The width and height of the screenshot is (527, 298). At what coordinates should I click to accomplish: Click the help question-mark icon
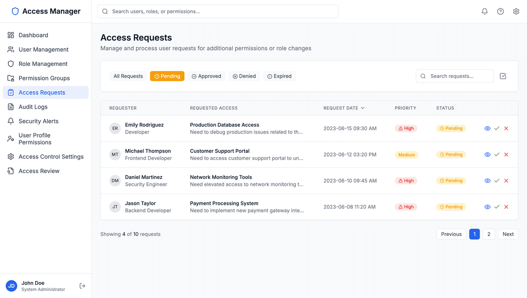500,11
